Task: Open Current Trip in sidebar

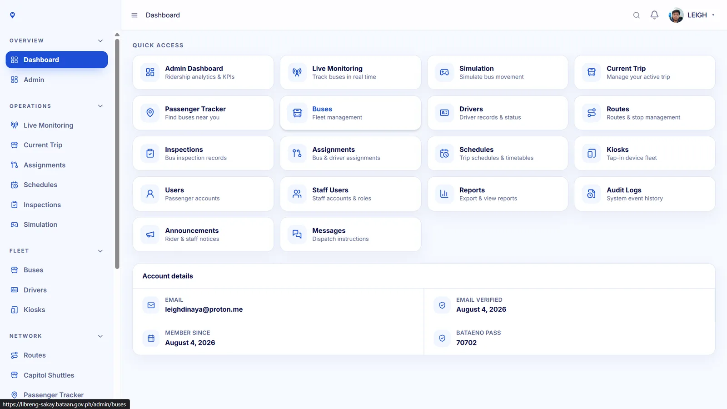Action: click(57, 145)
